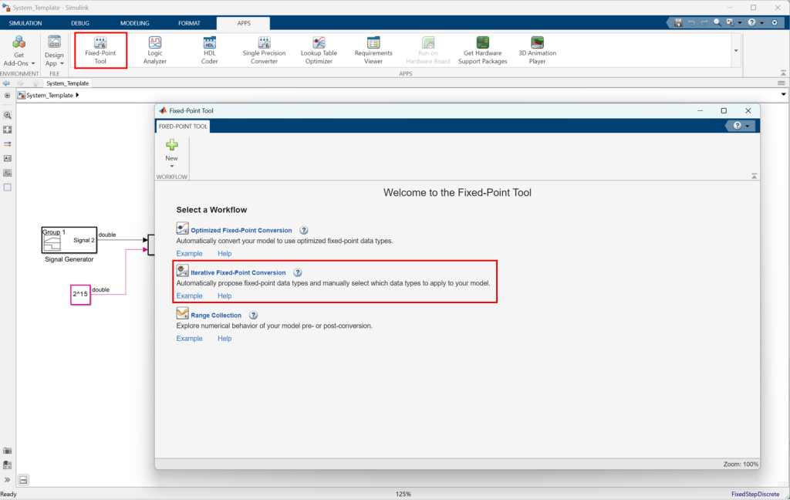
Task: Click help icon beside Range Collection
Action: coord(253,316)
